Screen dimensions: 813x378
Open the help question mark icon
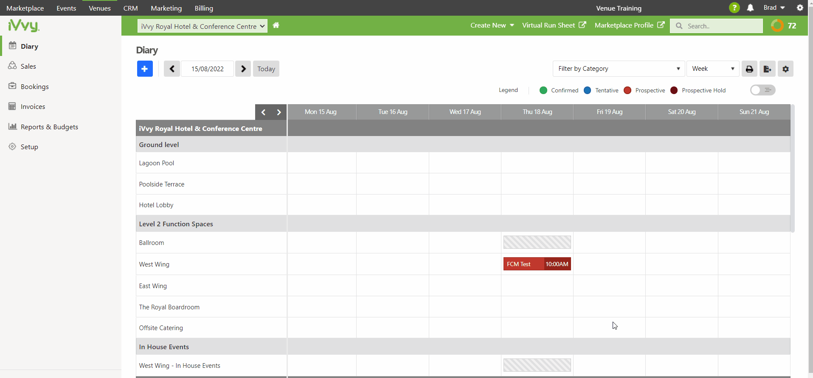734,8
